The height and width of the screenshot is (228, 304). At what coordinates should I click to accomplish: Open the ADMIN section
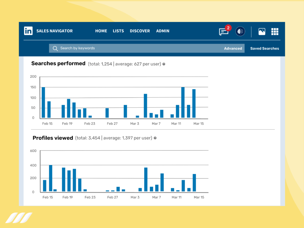tap(163, 31)
